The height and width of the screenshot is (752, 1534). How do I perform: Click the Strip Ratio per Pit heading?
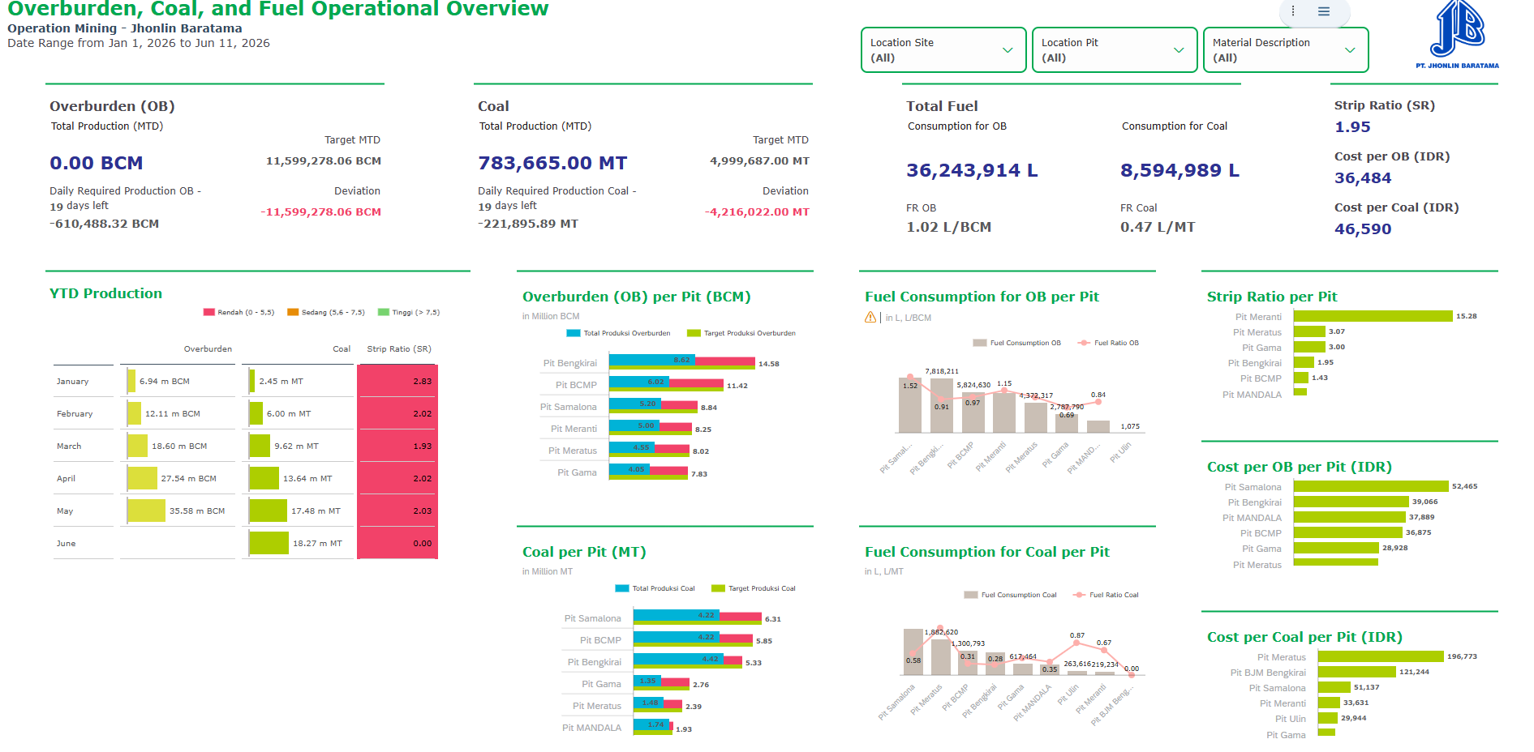1272,297
